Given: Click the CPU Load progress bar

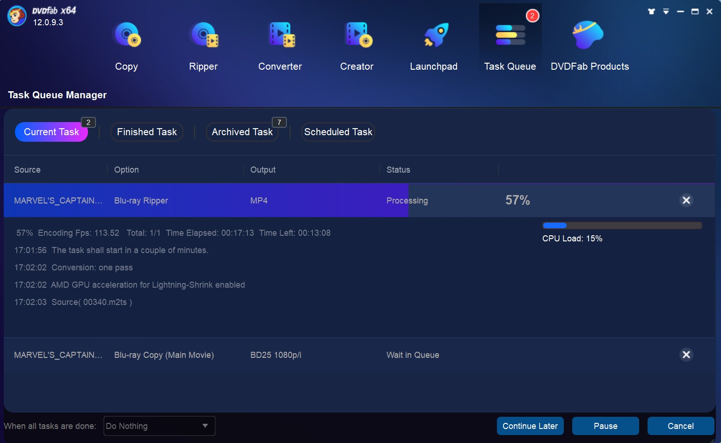Looking at the screenshot, I should pos(622,225).
